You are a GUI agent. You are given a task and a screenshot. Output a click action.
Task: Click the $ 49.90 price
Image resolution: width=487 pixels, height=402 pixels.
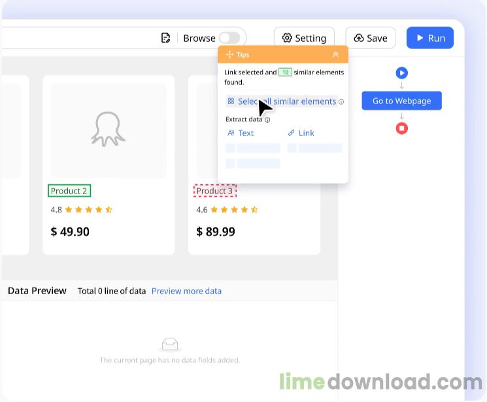point(70,232)
